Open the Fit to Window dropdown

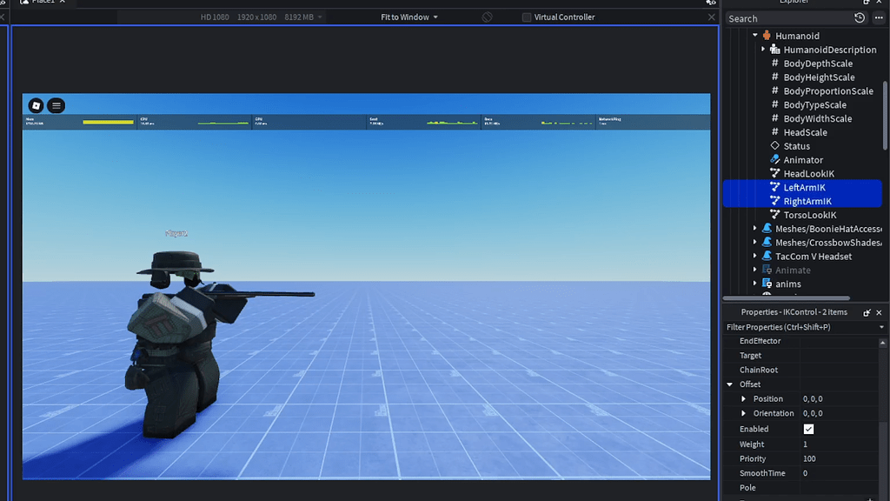pyautogui.click(x=409, y=17)
